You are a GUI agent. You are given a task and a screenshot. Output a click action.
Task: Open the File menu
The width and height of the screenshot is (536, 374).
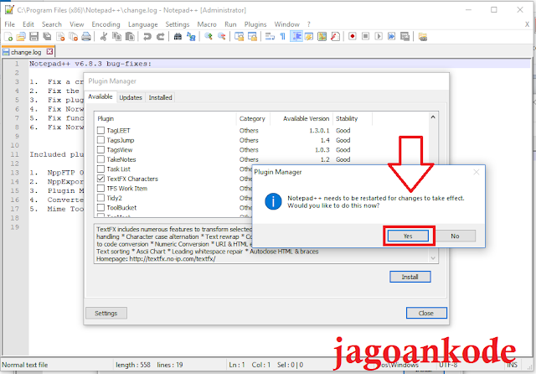[x=9, y=24]
